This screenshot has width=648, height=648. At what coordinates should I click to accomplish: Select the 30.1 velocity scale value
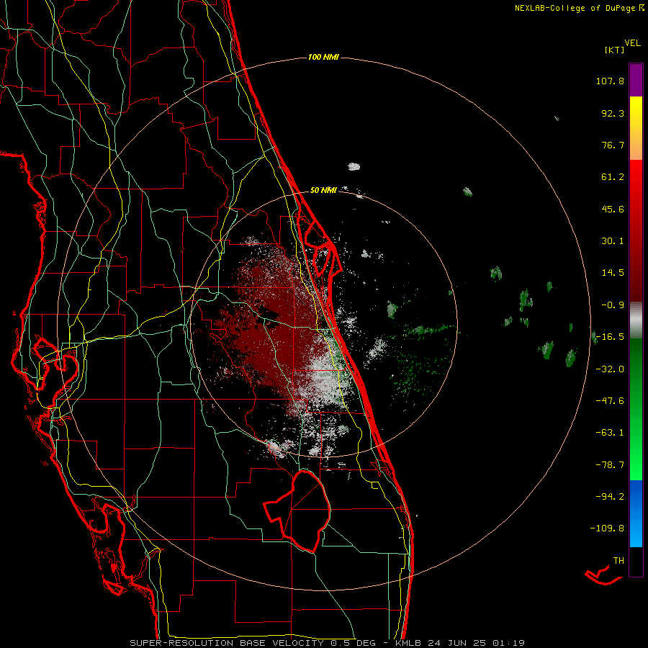point(613,241)
